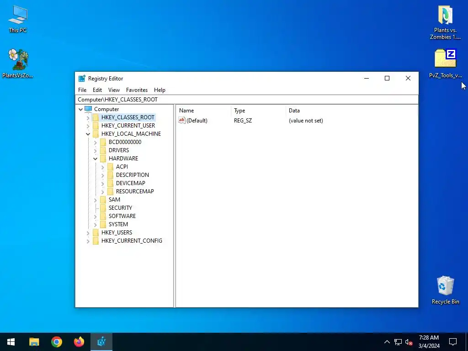Click the REG_SZ type cell
This screenshot has height=351, width=468.
pos(243,121)
